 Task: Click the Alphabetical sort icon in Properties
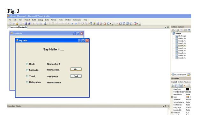tap(176, 86)
